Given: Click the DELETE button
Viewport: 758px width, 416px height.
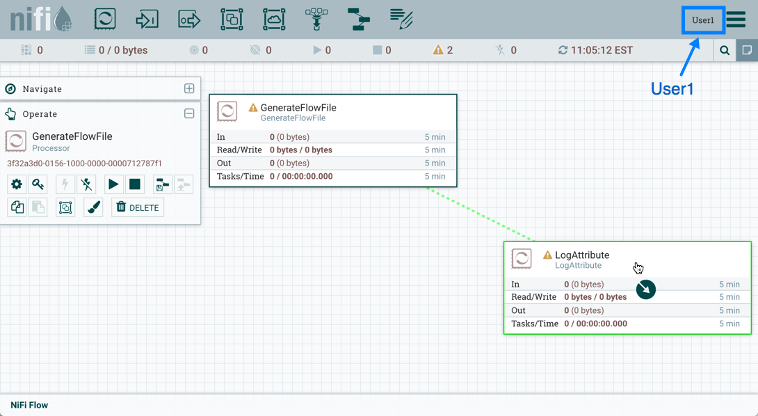Looking at the screenshot, I should pos(138,207).
